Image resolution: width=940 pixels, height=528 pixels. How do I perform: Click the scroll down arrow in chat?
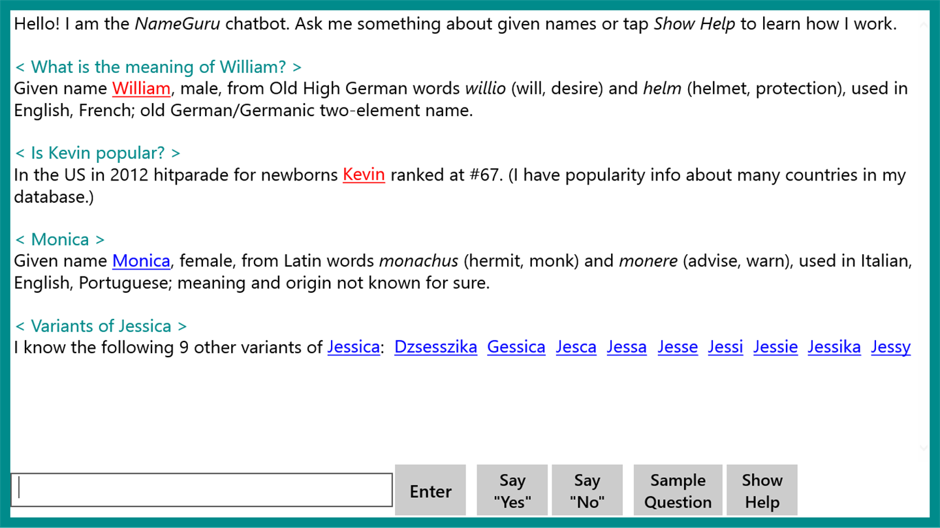coord(923,448)
